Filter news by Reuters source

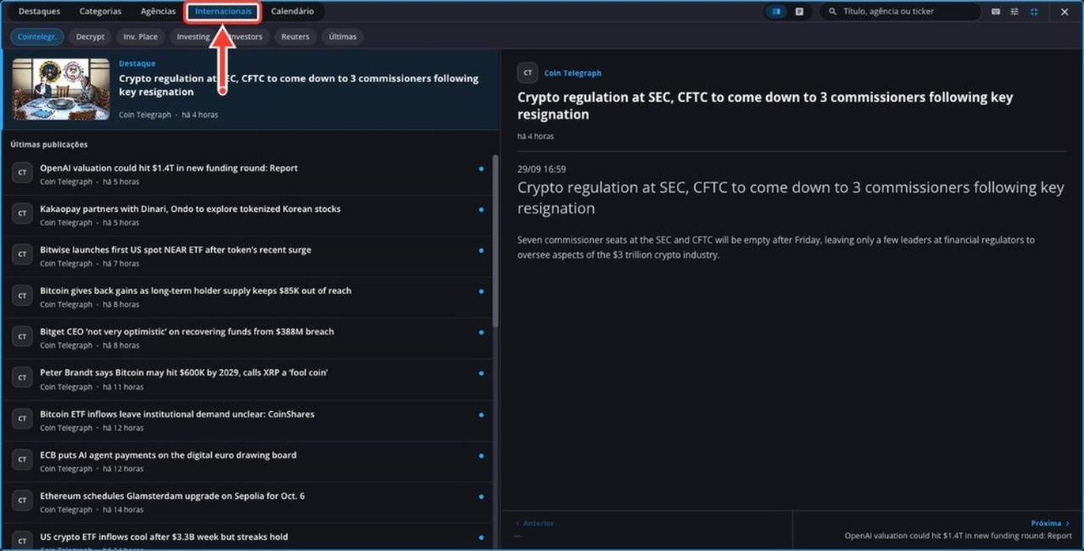[295, 36]
